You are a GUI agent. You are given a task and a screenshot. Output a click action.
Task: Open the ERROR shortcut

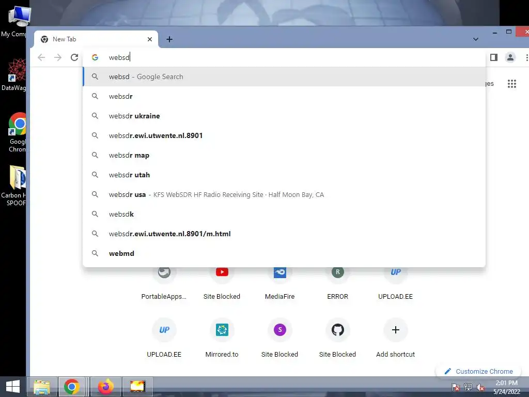[338, 283]
